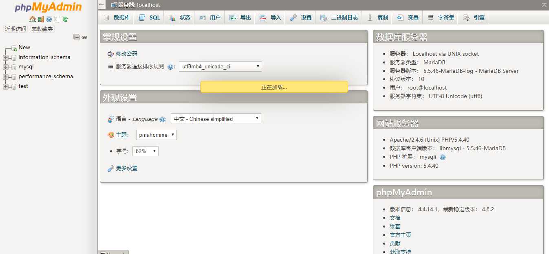Click the copy-pages documentation icon in sidebar
This screenshot has height=254, width=549.
pyautogui.click(x=57, y=19)
